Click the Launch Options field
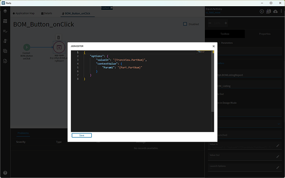285x178 pixels. coord(245,167)
